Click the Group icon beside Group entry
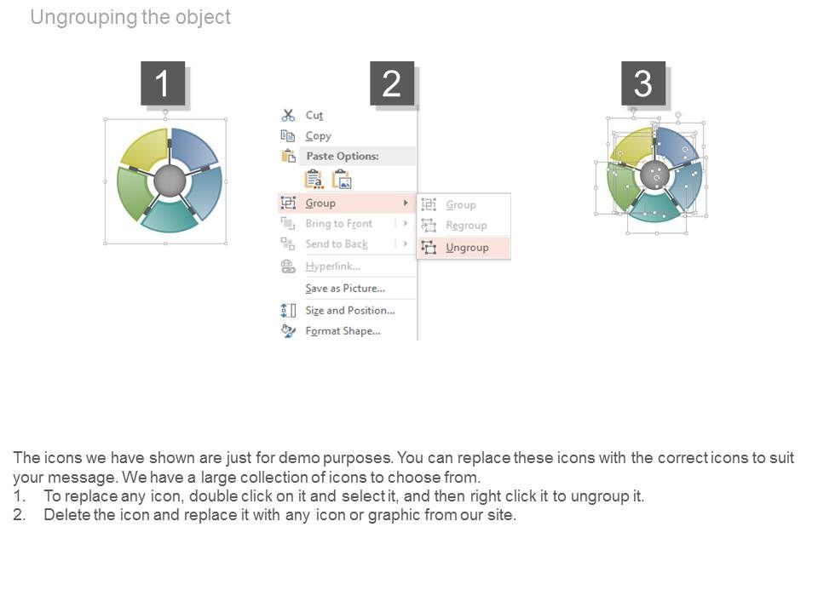 coord(288,203)
